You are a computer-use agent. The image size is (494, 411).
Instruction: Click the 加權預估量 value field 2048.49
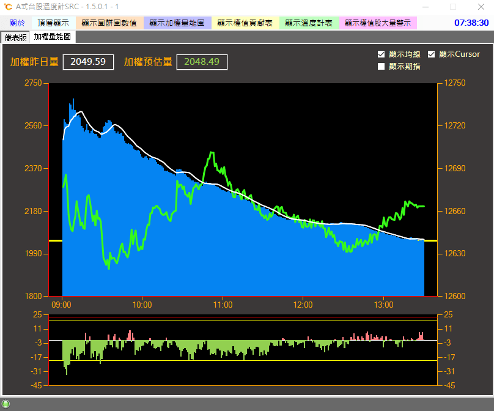click(202, 62)
